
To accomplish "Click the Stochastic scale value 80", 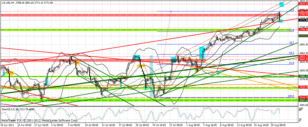I will pyautogui.click(x=301, y=110).
